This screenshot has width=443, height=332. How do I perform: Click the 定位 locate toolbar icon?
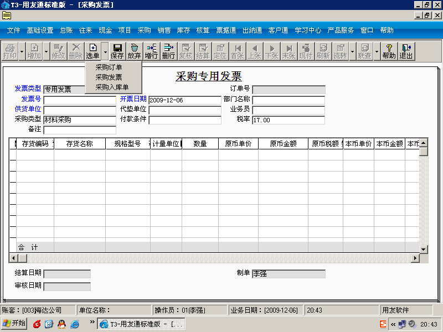(x=220, y=51)
